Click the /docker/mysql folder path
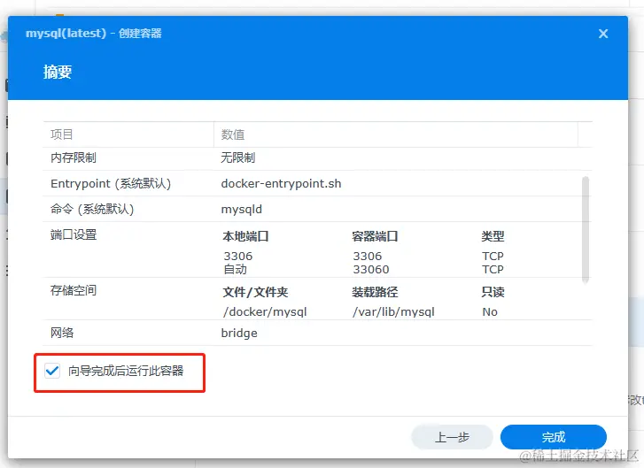 point(265,312)
